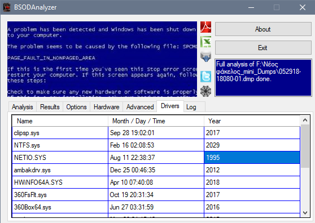Select the 360Box64.sys driver name

tap(60, 207)
